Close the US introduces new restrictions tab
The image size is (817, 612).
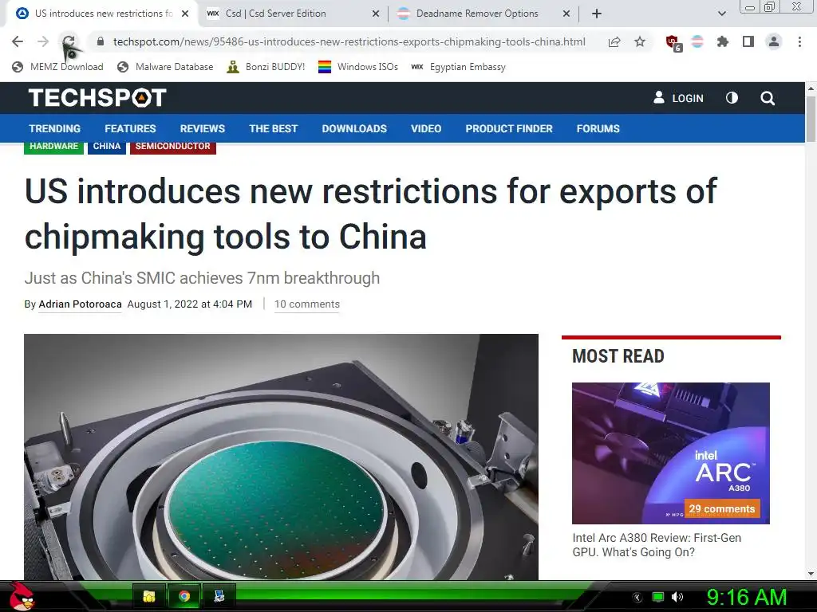(x=185, y=14)
